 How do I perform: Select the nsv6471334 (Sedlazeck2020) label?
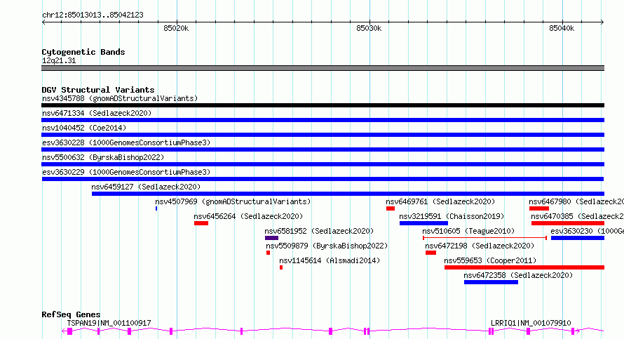[97, 113]
